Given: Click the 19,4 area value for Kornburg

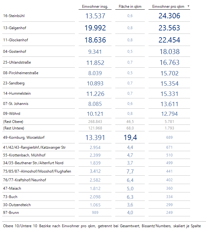Looking at the screenshot, I should [130, 138].
